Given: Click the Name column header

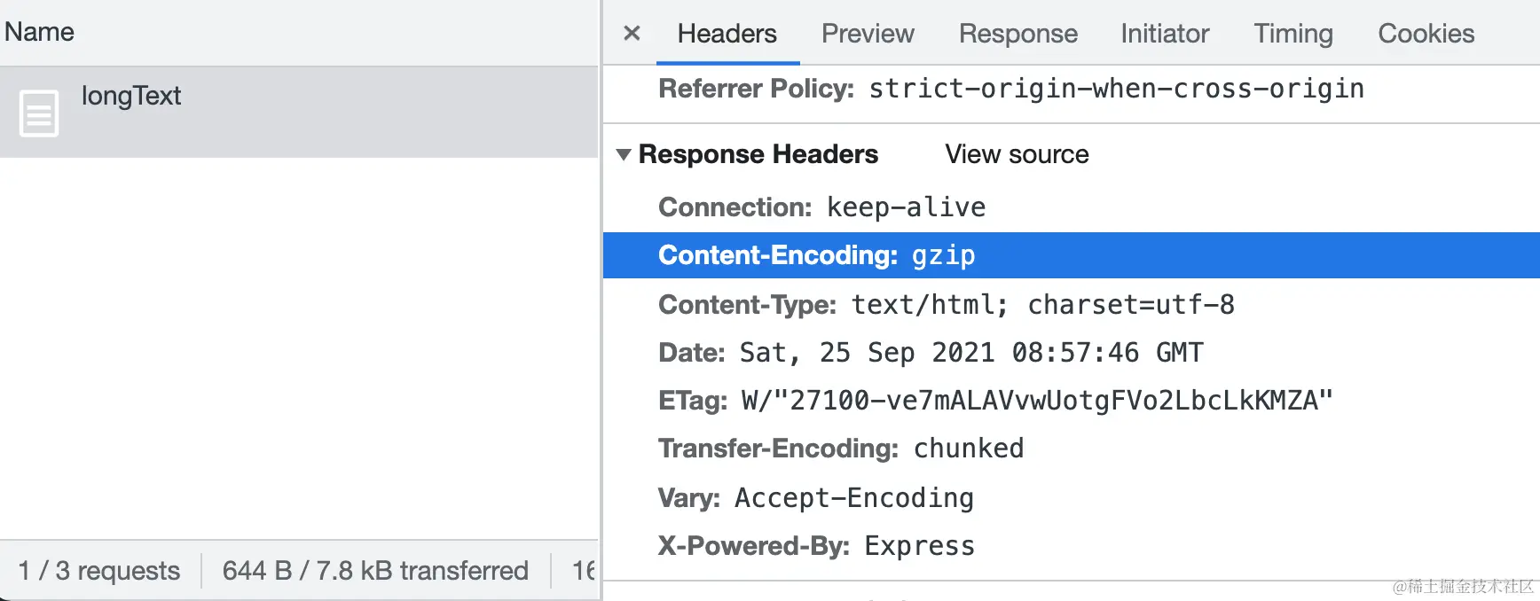Looking at the screenshot, I should (39, 32).
